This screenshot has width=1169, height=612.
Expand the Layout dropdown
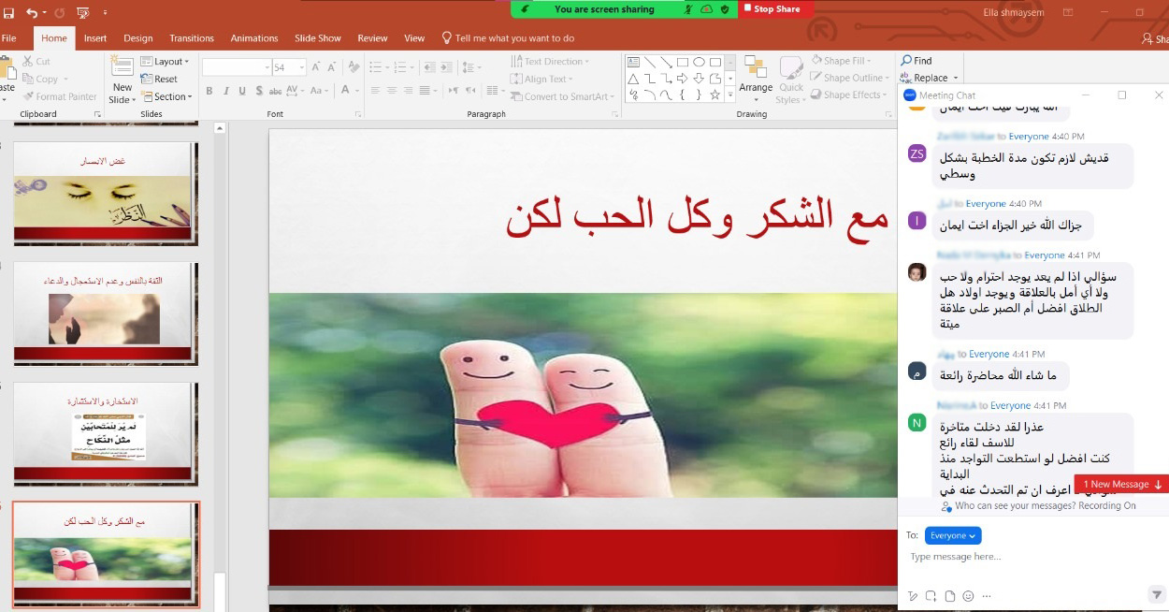(166, 62)
